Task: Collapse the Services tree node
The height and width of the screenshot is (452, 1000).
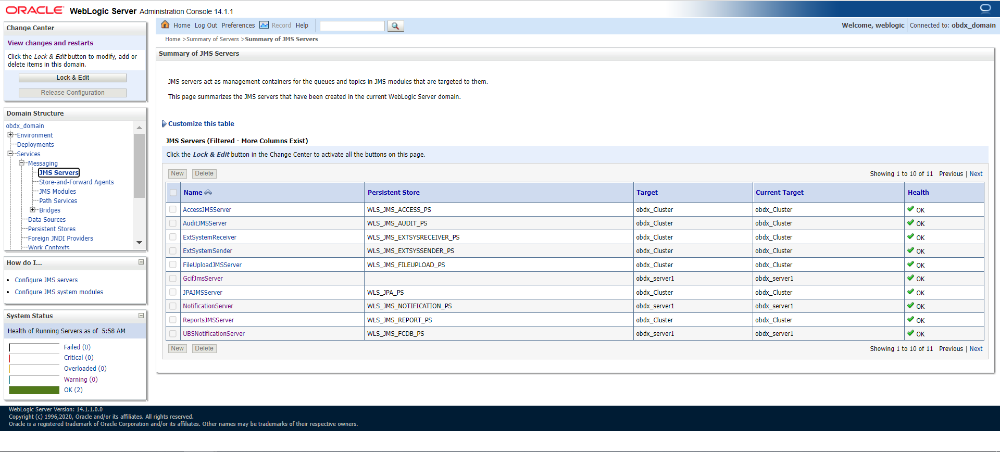Action: 10,154
